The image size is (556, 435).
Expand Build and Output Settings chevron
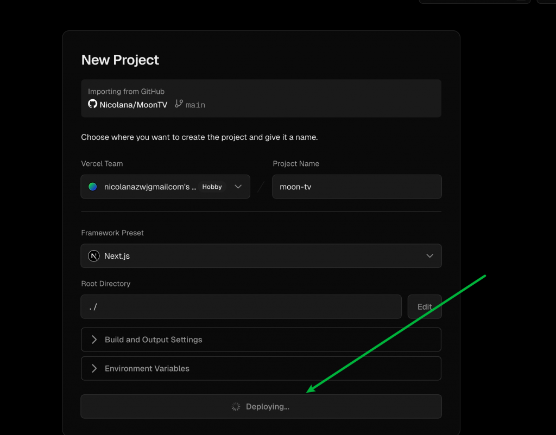pos(94,340)
